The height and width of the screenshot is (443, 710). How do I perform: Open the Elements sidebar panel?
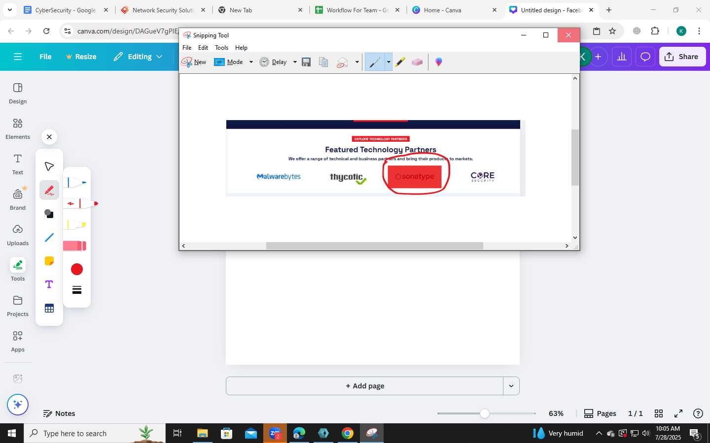pos(18,128)
